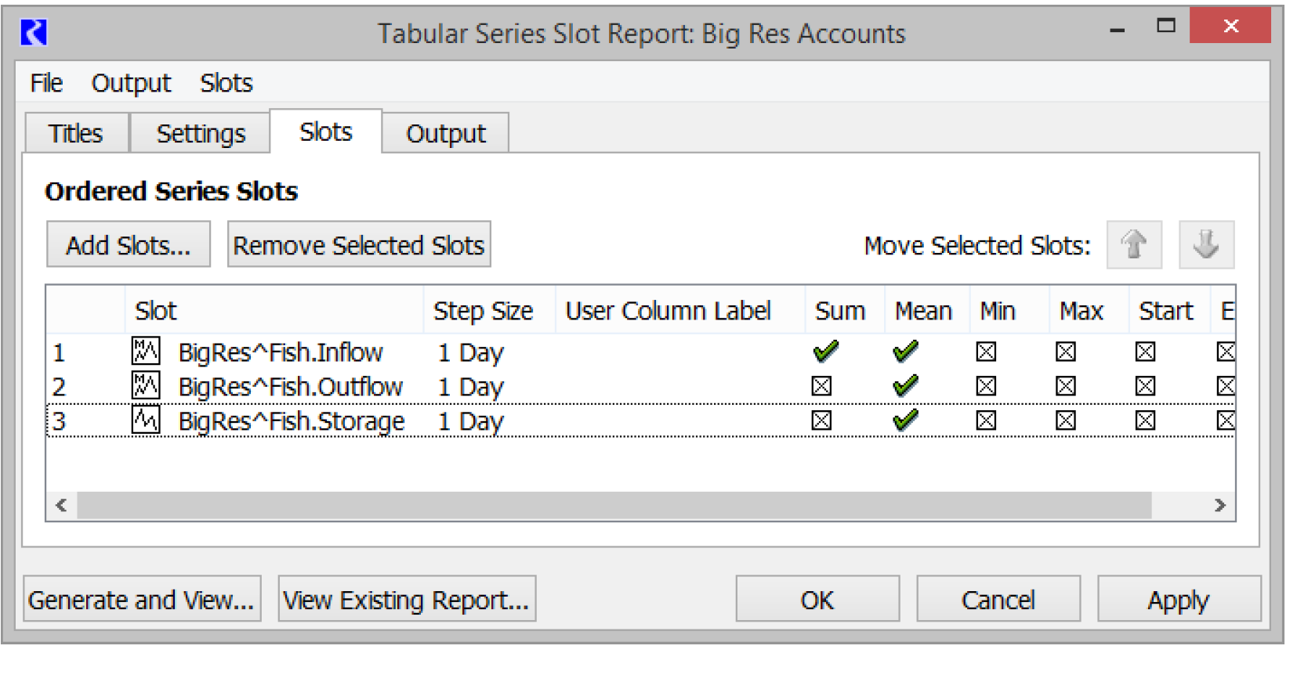This screenshot has width=1308, height=689.
Task: Enable Min for BigRes^Fish.Inflow row
Action: click(986, 352)
